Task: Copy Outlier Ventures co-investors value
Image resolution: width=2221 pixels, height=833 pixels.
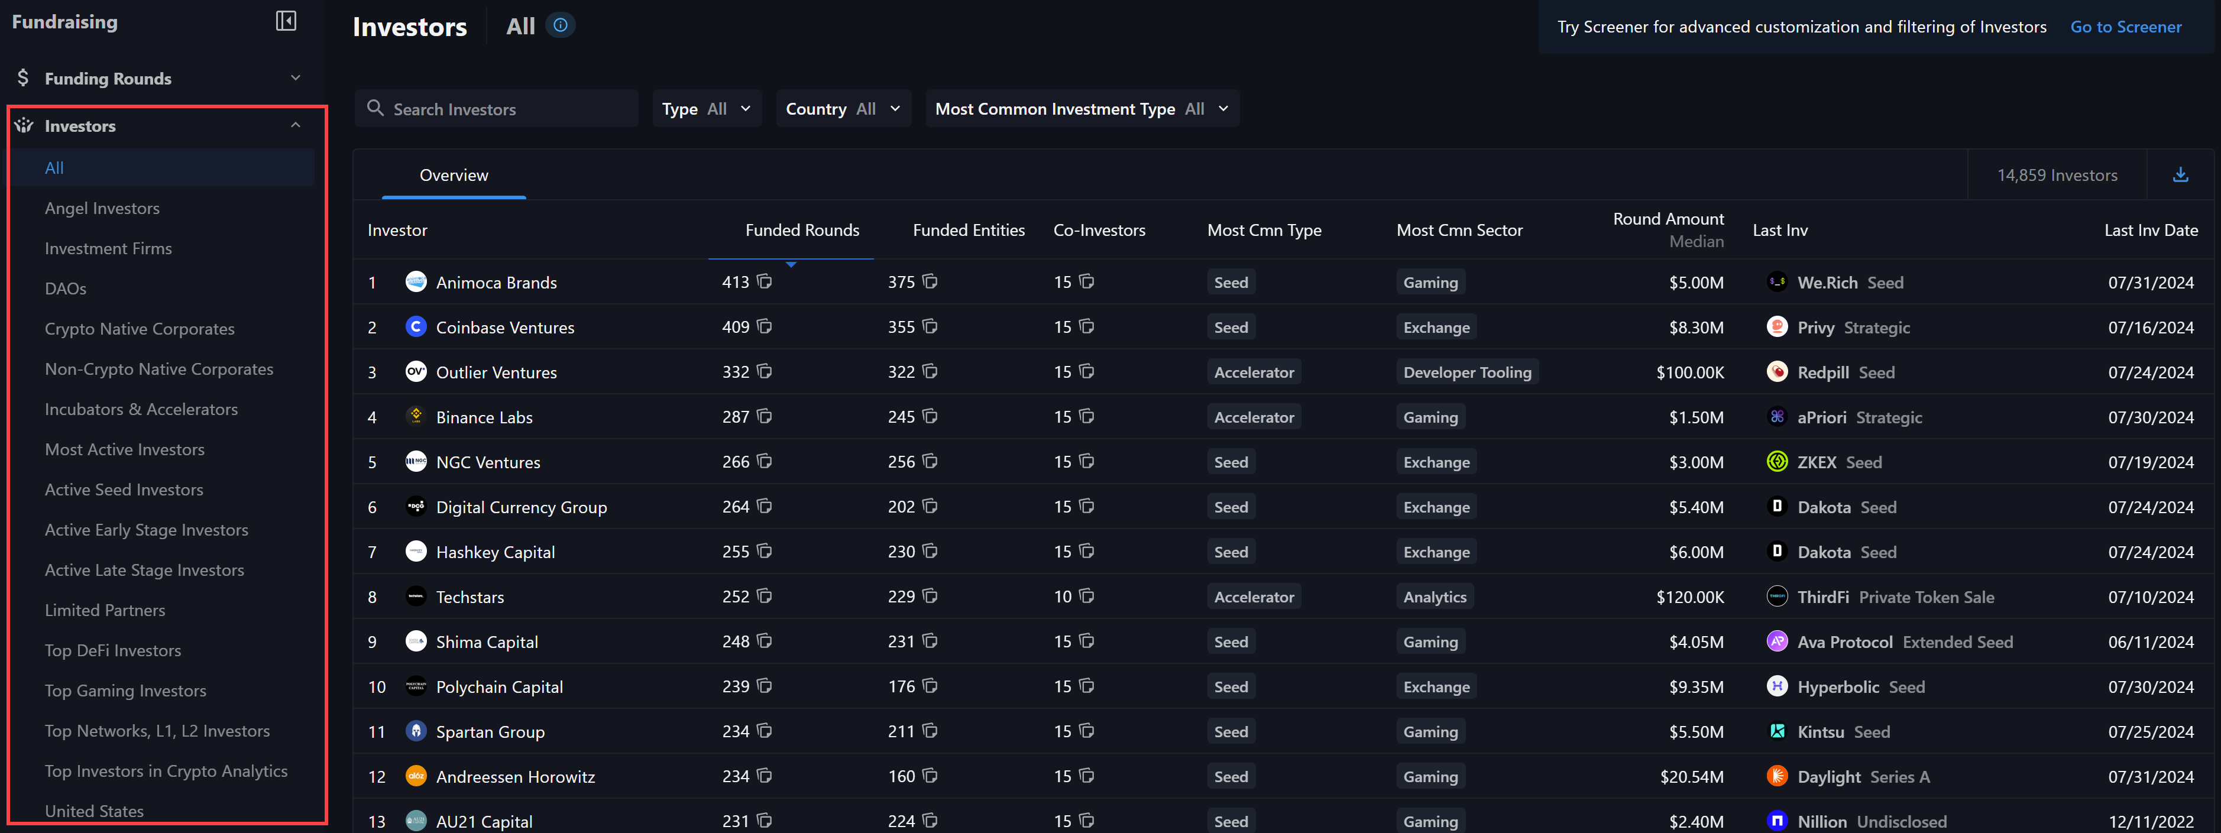Action: click(1086, 371)
